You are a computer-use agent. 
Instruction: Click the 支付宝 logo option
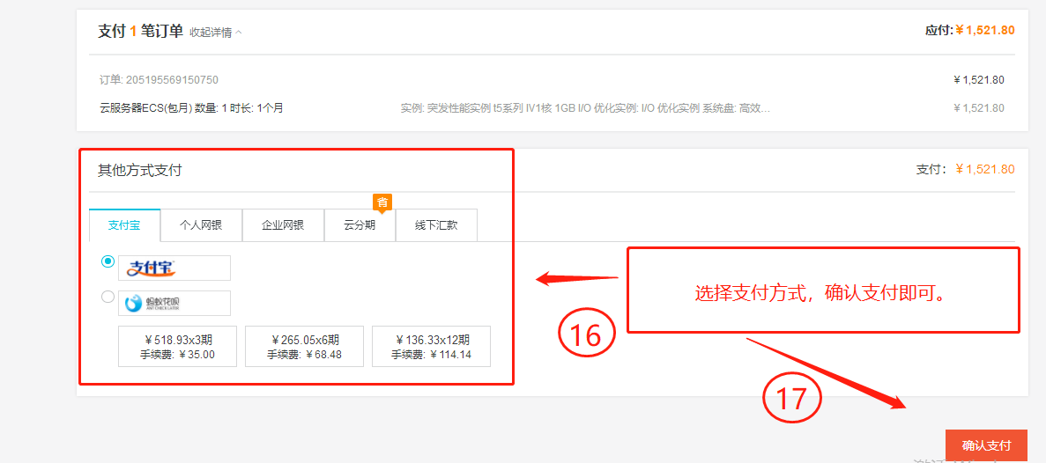pos(174,268)
